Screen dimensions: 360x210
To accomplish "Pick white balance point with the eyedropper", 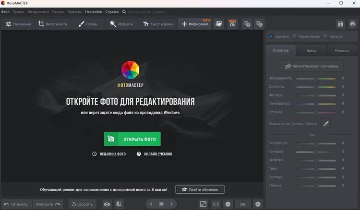I will pyautogui.click(x=326, y=124).
